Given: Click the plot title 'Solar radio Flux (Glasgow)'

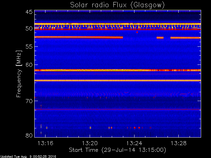Looking at the screenshot, I should (117, 5).
